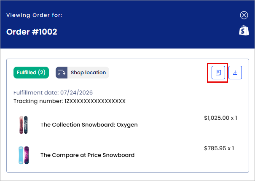The height and width of the screenshot is (181, 255).
Task: Click the download icon button
Action: tap(235, 73)
